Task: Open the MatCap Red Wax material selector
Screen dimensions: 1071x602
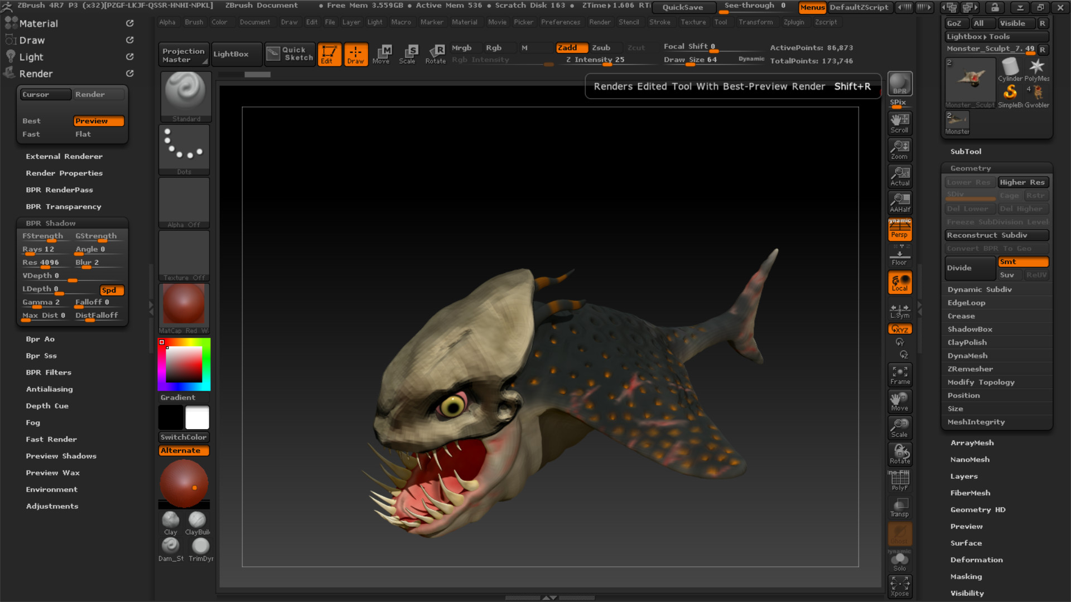Action: pos(184,308)
